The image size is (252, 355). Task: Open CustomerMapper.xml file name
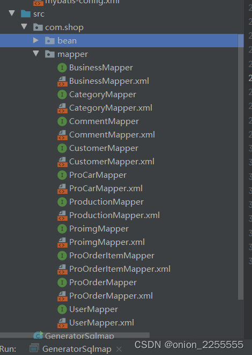112,162
